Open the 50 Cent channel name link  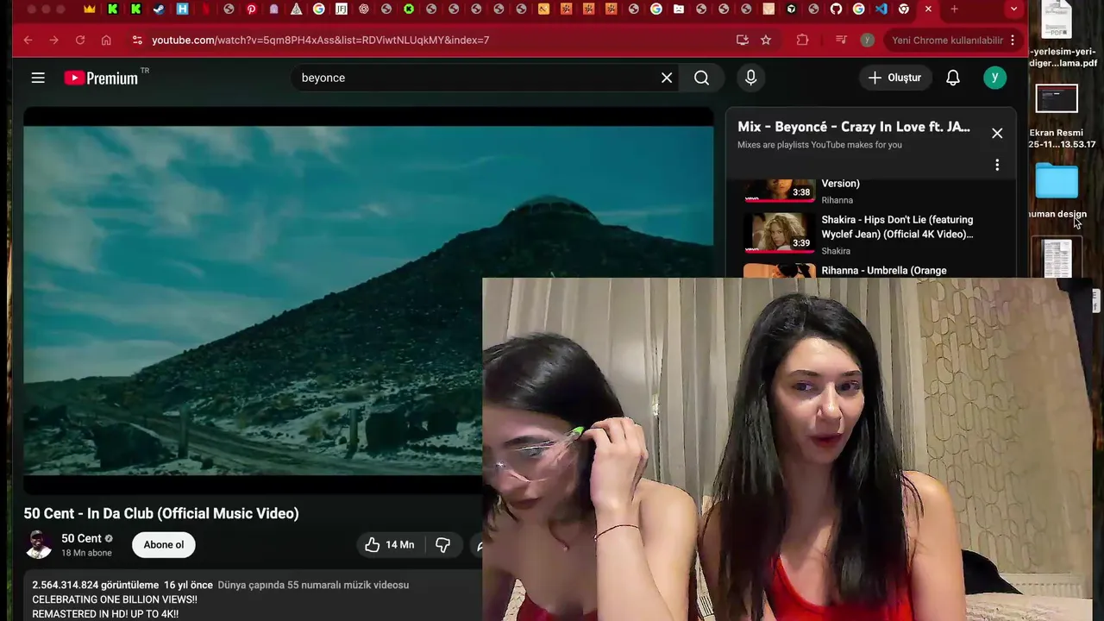pos(81,538)
